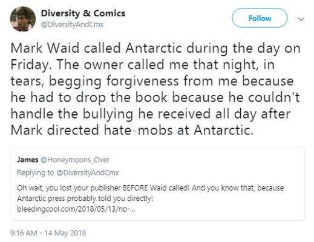Open @DiversityAndCmx in Replying to line
Image resolution: width=314 pixels, height=242 pixels.
coord(88,173)
